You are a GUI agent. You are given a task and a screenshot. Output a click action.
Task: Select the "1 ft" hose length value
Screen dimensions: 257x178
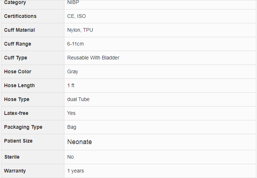pos(71,85)
